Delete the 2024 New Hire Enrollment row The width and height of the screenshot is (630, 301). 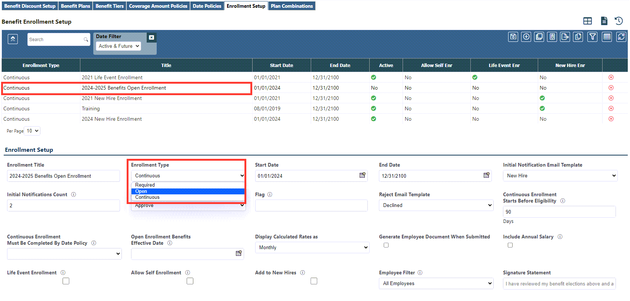tap(611, 119)
